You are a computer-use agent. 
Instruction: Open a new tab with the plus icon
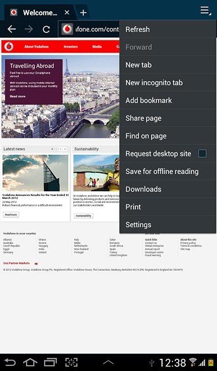point(83,13)
